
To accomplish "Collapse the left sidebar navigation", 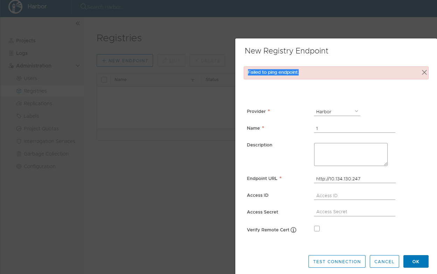I will click(x=78, y=23).
